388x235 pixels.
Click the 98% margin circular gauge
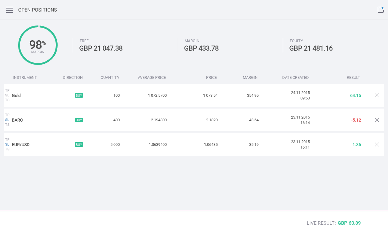[x=38, y=45]
